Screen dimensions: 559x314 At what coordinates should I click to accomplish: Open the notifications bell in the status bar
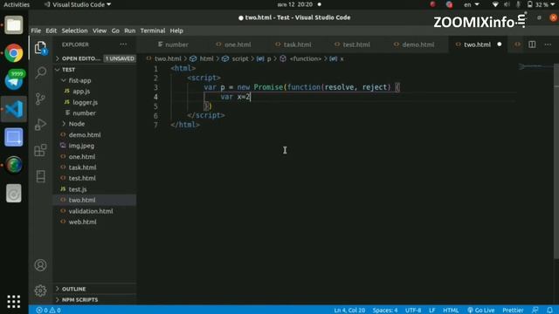pyautogui.click(x=549, y=311)
